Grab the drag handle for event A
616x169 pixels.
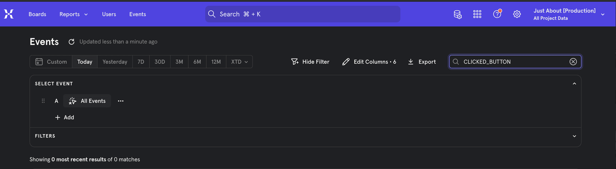tap(43, 101)
